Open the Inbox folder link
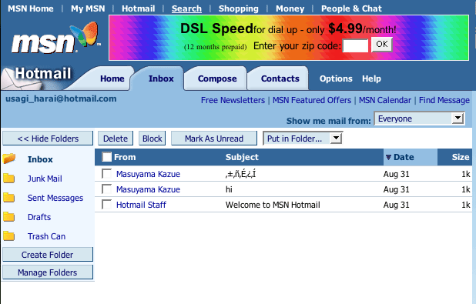Image resolution: width=476 pixels, height=304 pixels. click(x=40, y=159)
